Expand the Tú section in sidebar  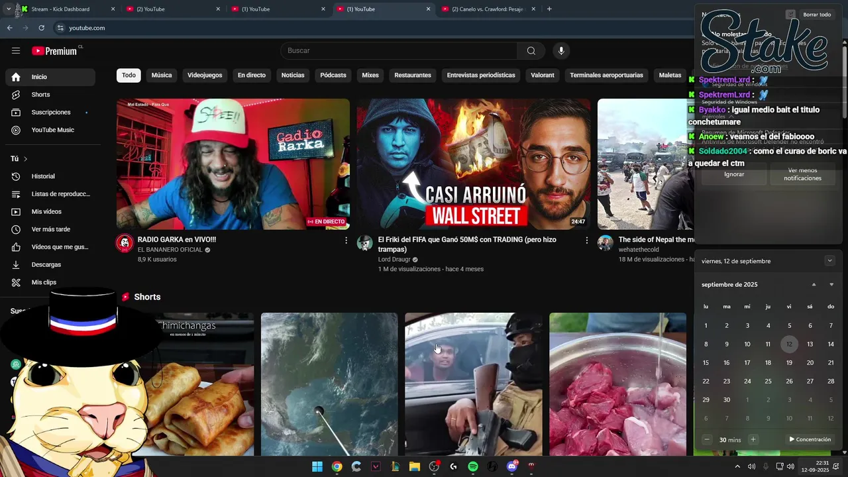(x=19, y=159)
